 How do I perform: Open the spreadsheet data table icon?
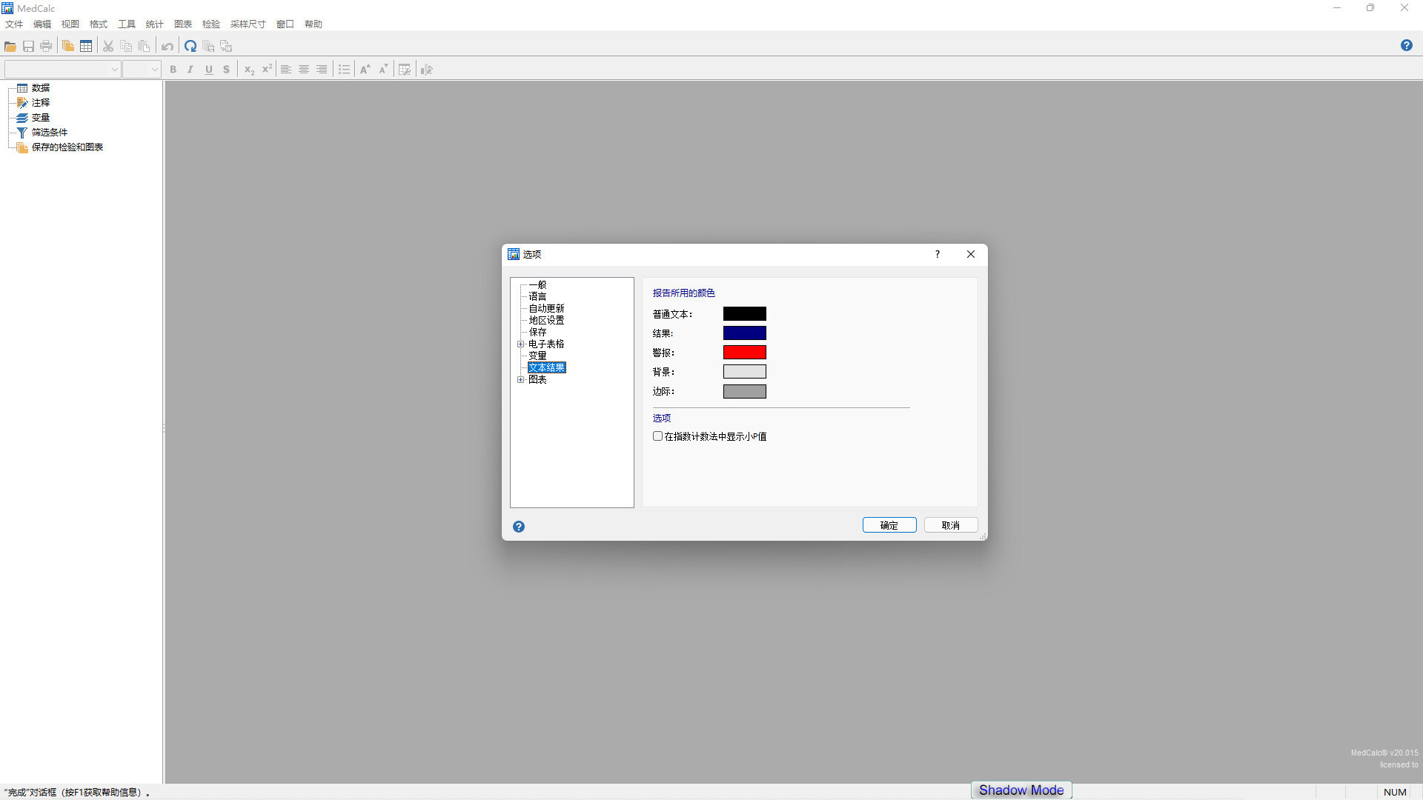86,46
